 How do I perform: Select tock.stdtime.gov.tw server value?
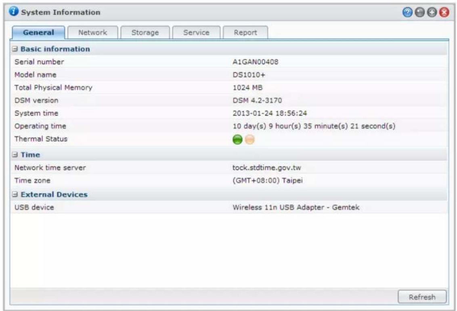tap(267, 168)
